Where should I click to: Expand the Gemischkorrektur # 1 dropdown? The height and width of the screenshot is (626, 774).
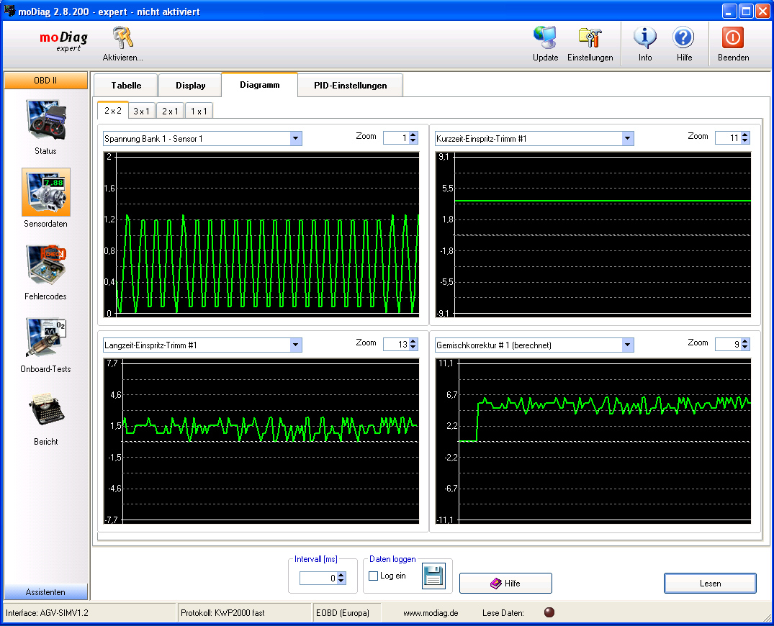pyautogui.click(x=627, y=345)
